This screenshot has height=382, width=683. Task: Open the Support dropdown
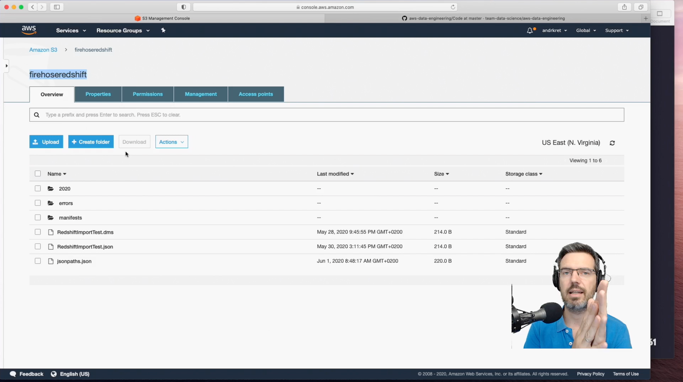pos(617,31)
